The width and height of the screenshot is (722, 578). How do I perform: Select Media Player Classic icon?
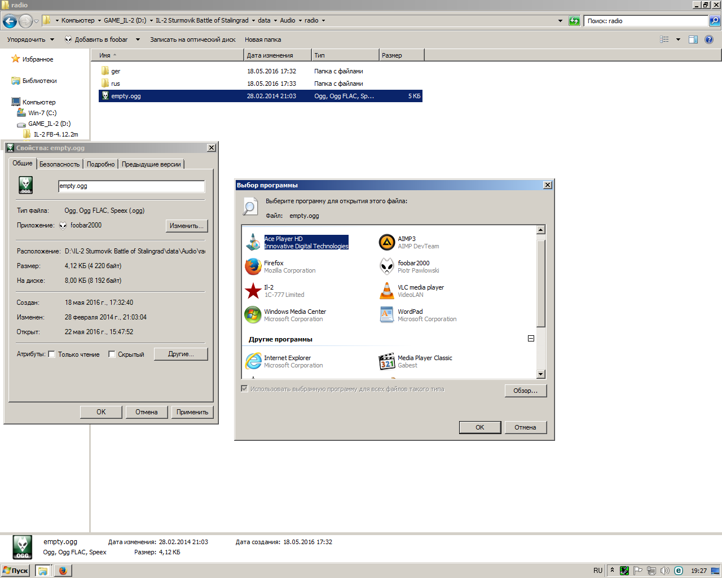[x=387, y=361]
